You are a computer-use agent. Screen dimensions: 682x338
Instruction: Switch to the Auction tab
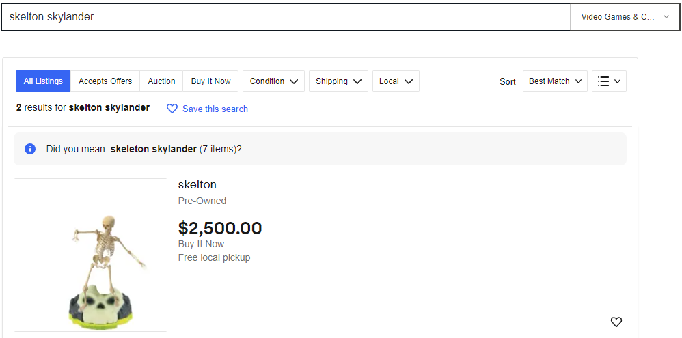pos(161,81)
